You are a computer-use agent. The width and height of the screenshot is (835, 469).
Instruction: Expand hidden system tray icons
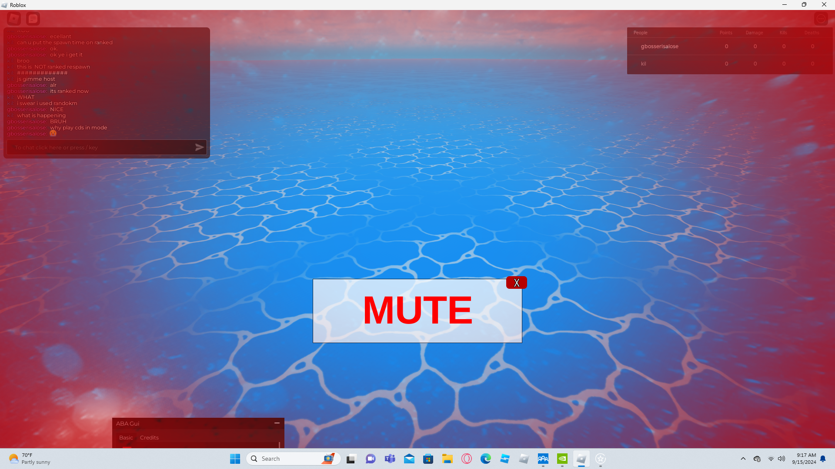coord(743,459)
